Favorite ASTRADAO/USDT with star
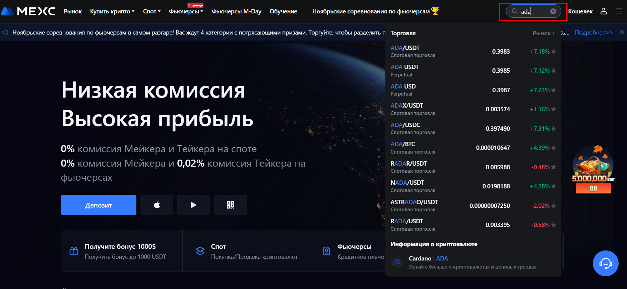627x289 pixels. point(554,206)
